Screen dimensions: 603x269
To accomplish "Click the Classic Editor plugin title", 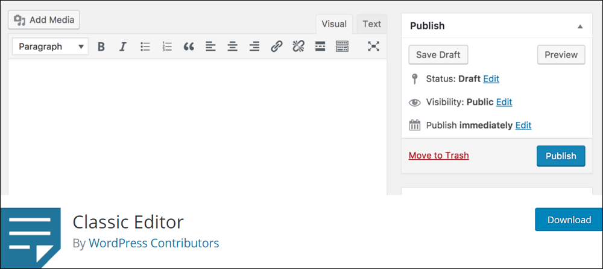I will [128, 222].
